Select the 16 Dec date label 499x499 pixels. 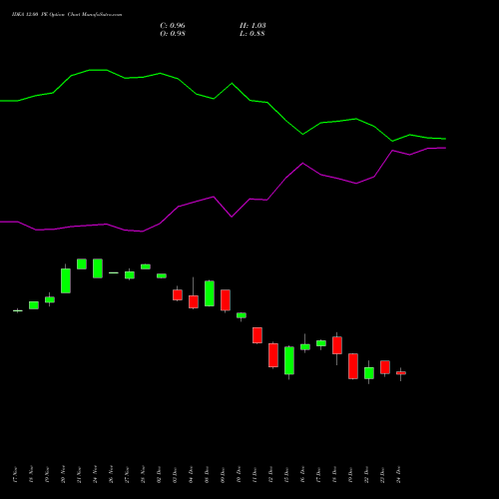pos(302,475)
